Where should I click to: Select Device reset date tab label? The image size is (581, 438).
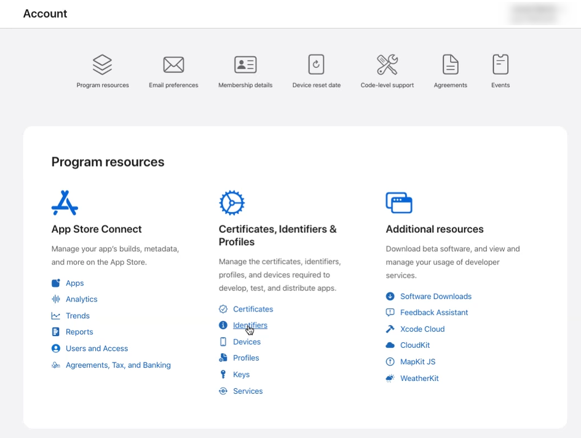pos(317,85)
